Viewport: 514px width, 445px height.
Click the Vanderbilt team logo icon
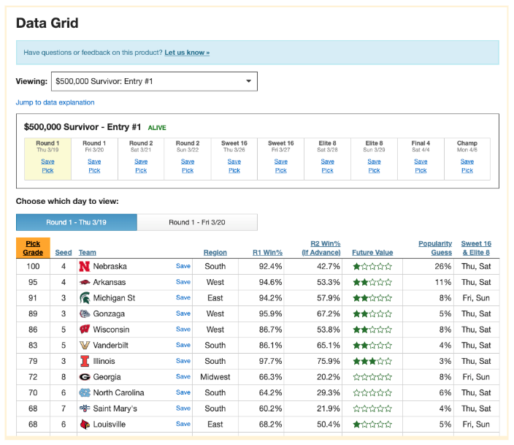tap(85, 346)
